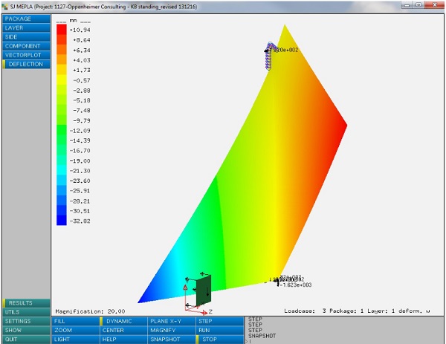Click the STEP animation button

[x=220, y=321]
